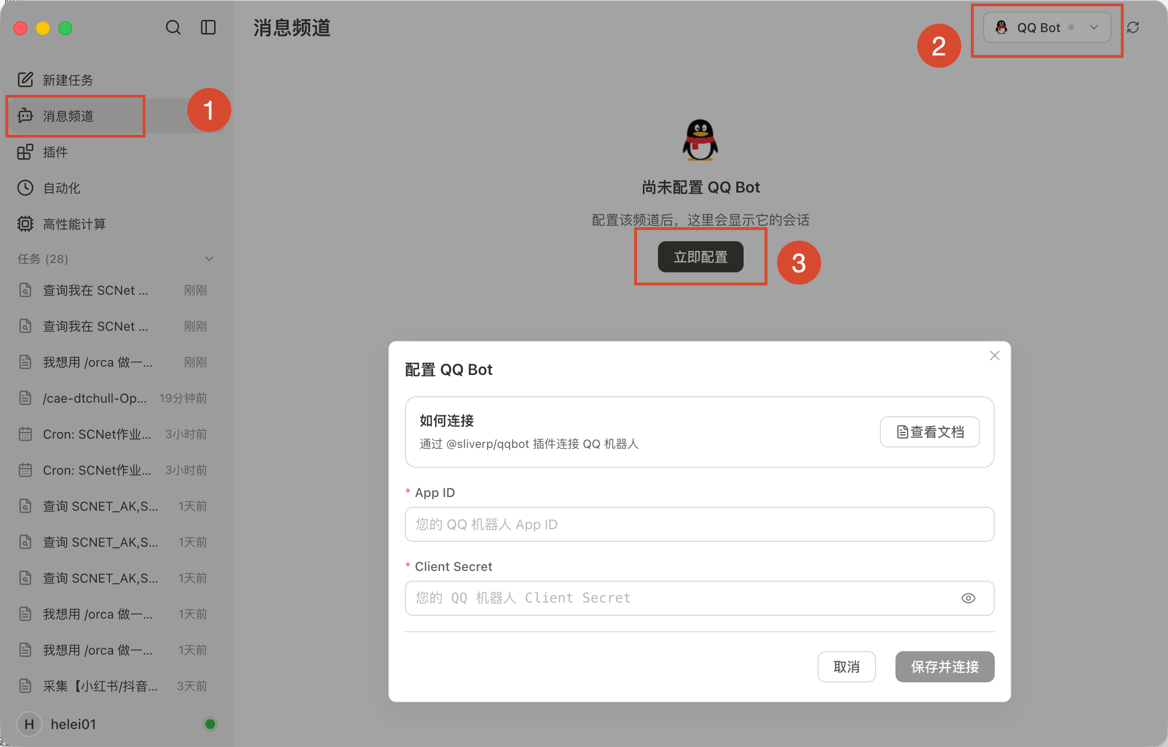
Task: Close the 配置 QQ Bot dialog
Action: 995,356
